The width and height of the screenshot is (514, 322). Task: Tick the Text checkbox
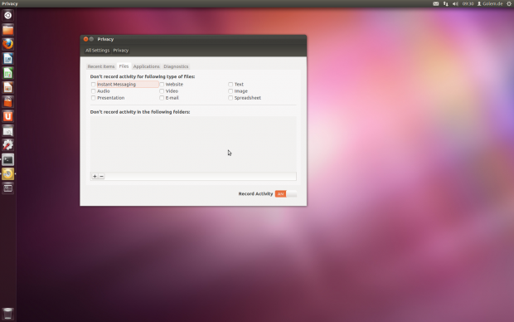pos(230,85)
